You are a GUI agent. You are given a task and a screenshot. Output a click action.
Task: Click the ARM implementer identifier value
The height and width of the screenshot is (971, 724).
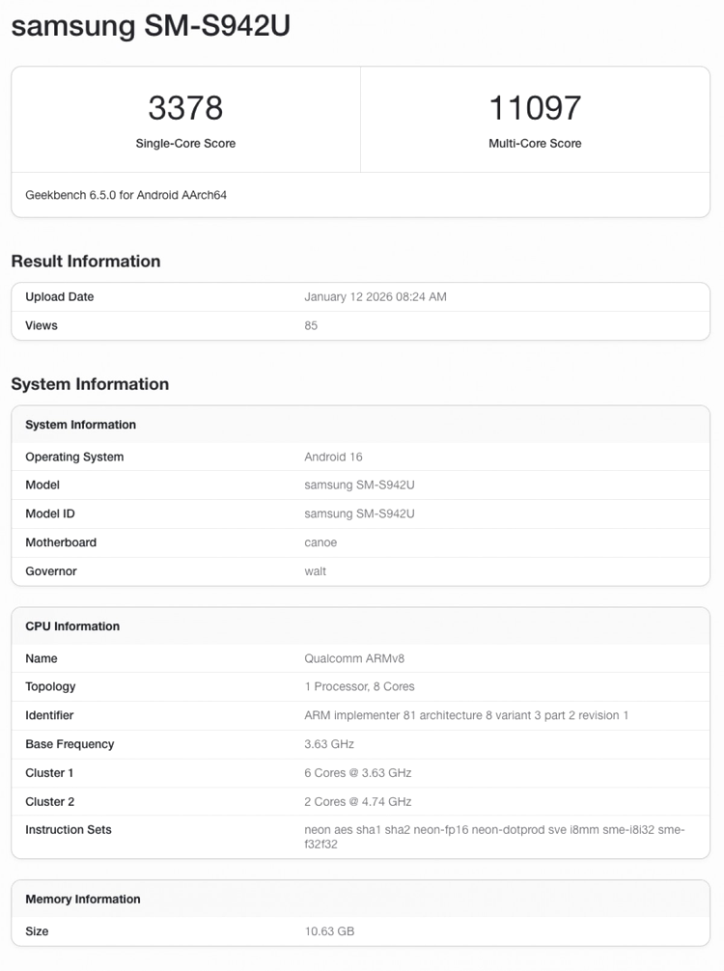tap(466, 716)
